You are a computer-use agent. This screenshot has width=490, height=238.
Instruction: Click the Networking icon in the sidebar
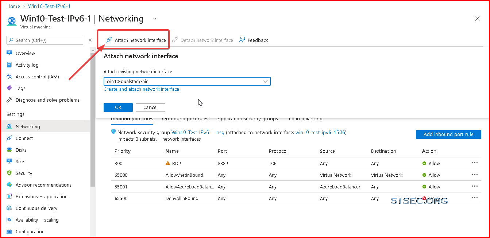(x=9, y=126)
